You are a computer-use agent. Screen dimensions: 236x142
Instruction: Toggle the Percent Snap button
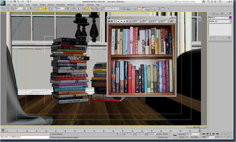tap(93, 9)
